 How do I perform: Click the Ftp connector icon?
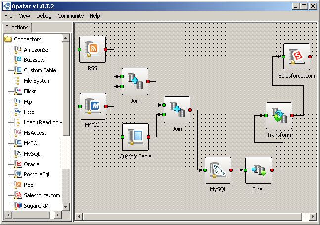coord(18,102)
